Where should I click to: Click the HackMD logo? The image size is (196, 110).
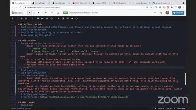[x=17, y=13]
